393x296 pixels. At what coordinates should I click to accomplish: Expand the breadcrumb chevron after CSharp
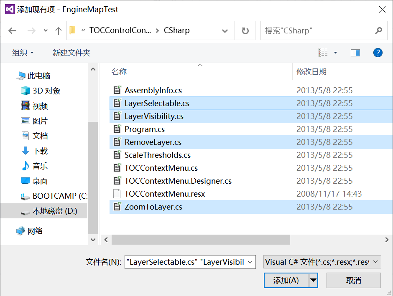coord(225,30)
